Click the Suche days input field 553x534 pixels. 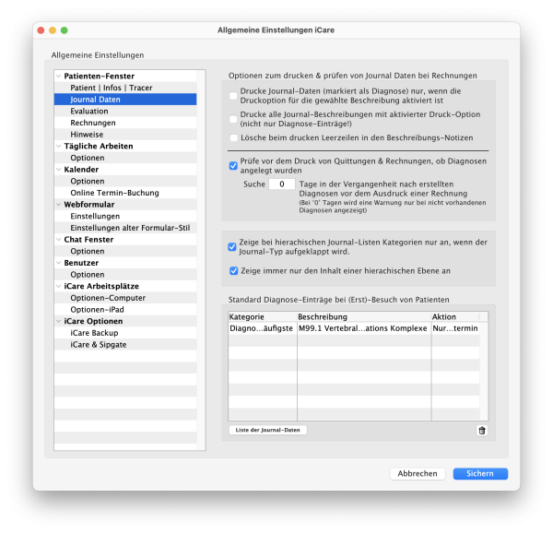click(x=282, y=184)
